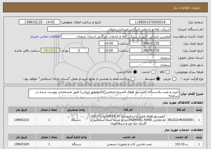Image resolution: width=211 pixels, height=149 pixels.
Task: Click the واحد شمارش column header
Action: point(76,110)
